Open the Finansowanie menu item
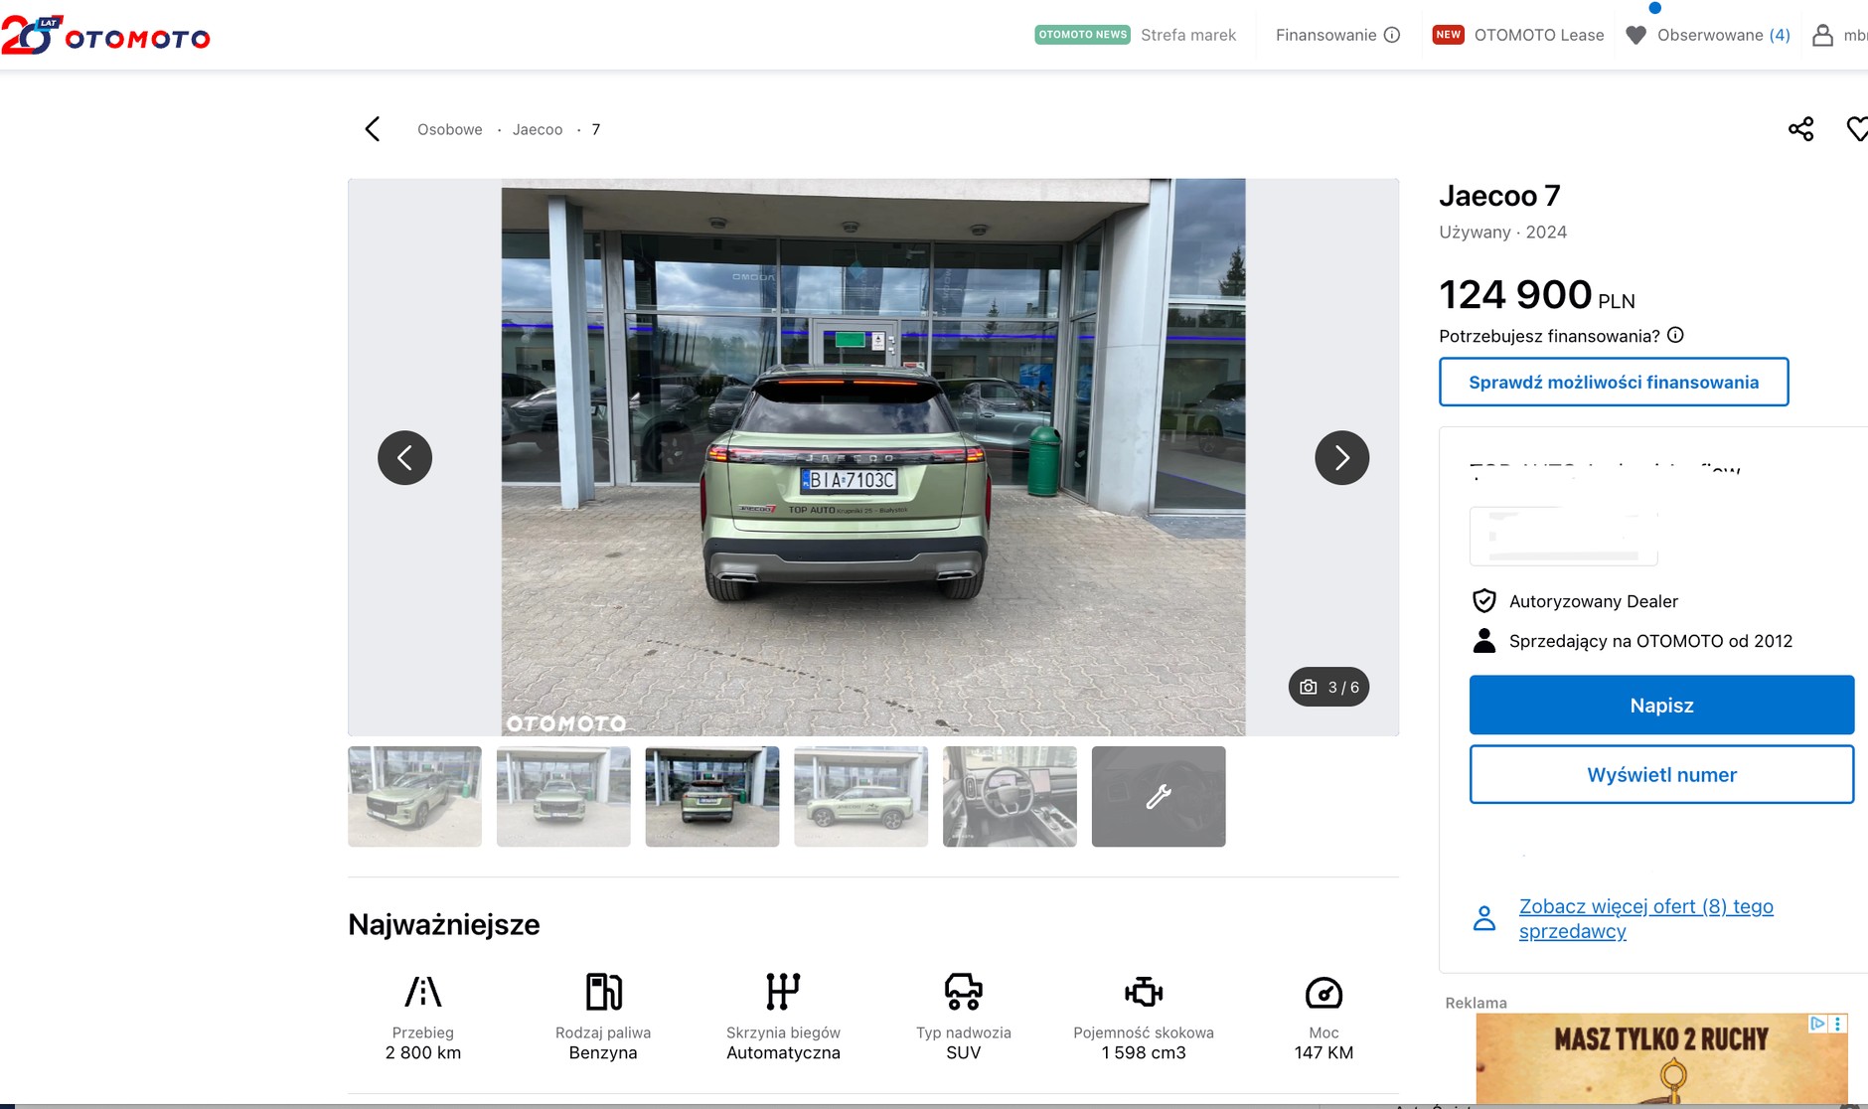This screenshot has height=1109, width=1868. [x=1326, y=35]
